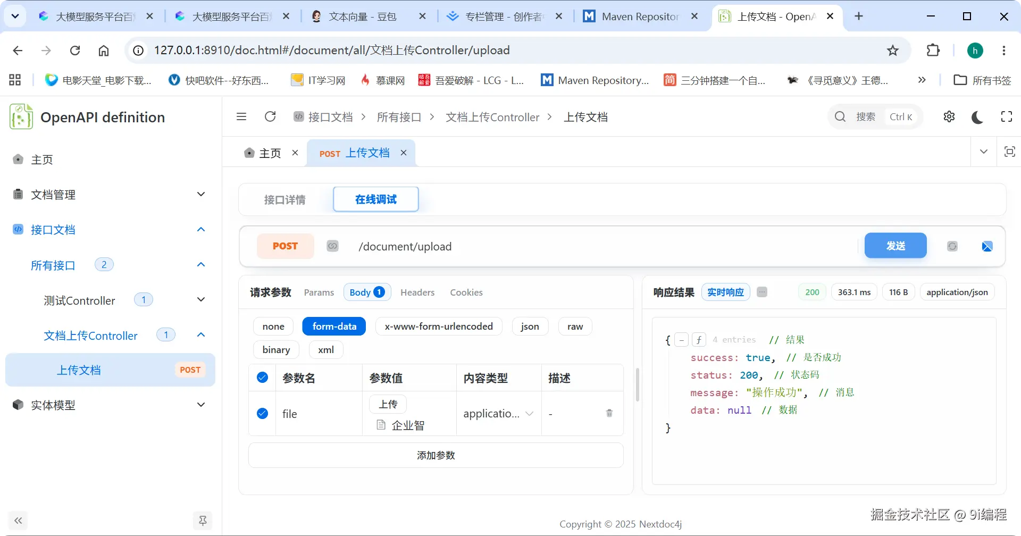This screenshot has height=536, width=1021.
Task: Open the Params request tab
Action: point(319,292)
